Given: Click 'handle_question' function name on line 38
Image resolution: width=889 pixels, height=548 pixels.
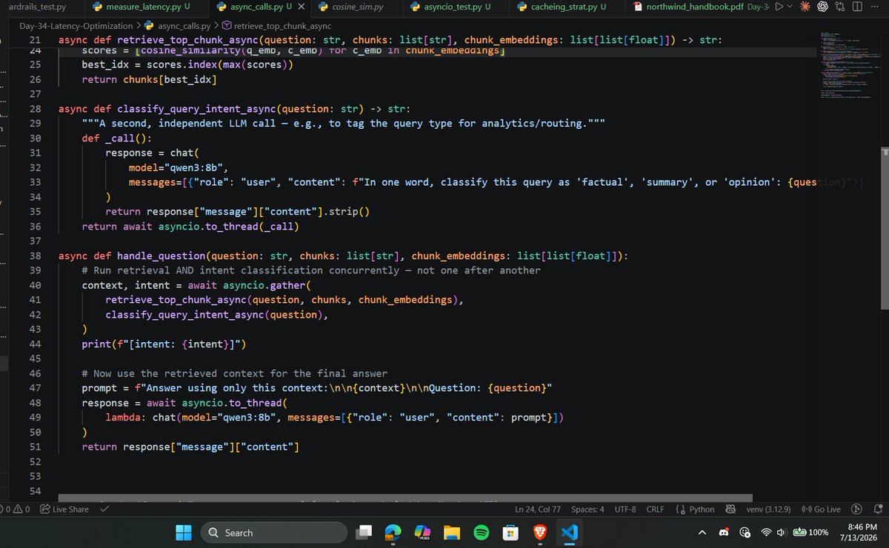Looking at the screenshot, I should [x=161, y=255].
